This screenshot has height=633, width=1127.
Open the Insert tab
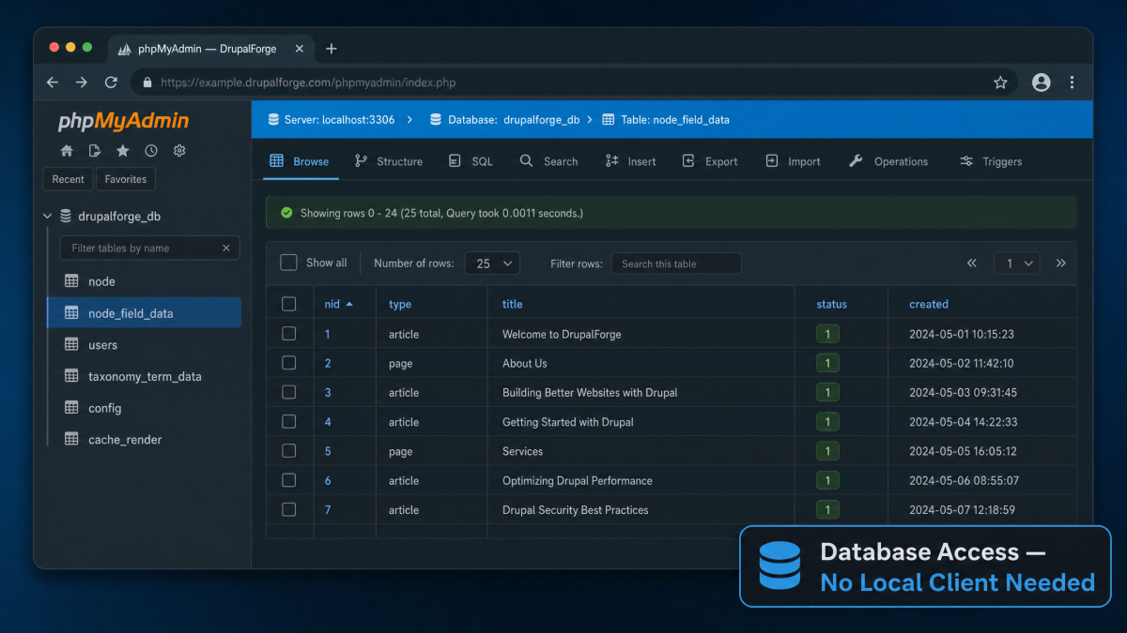pyautogui.click(x=631, y=161)
